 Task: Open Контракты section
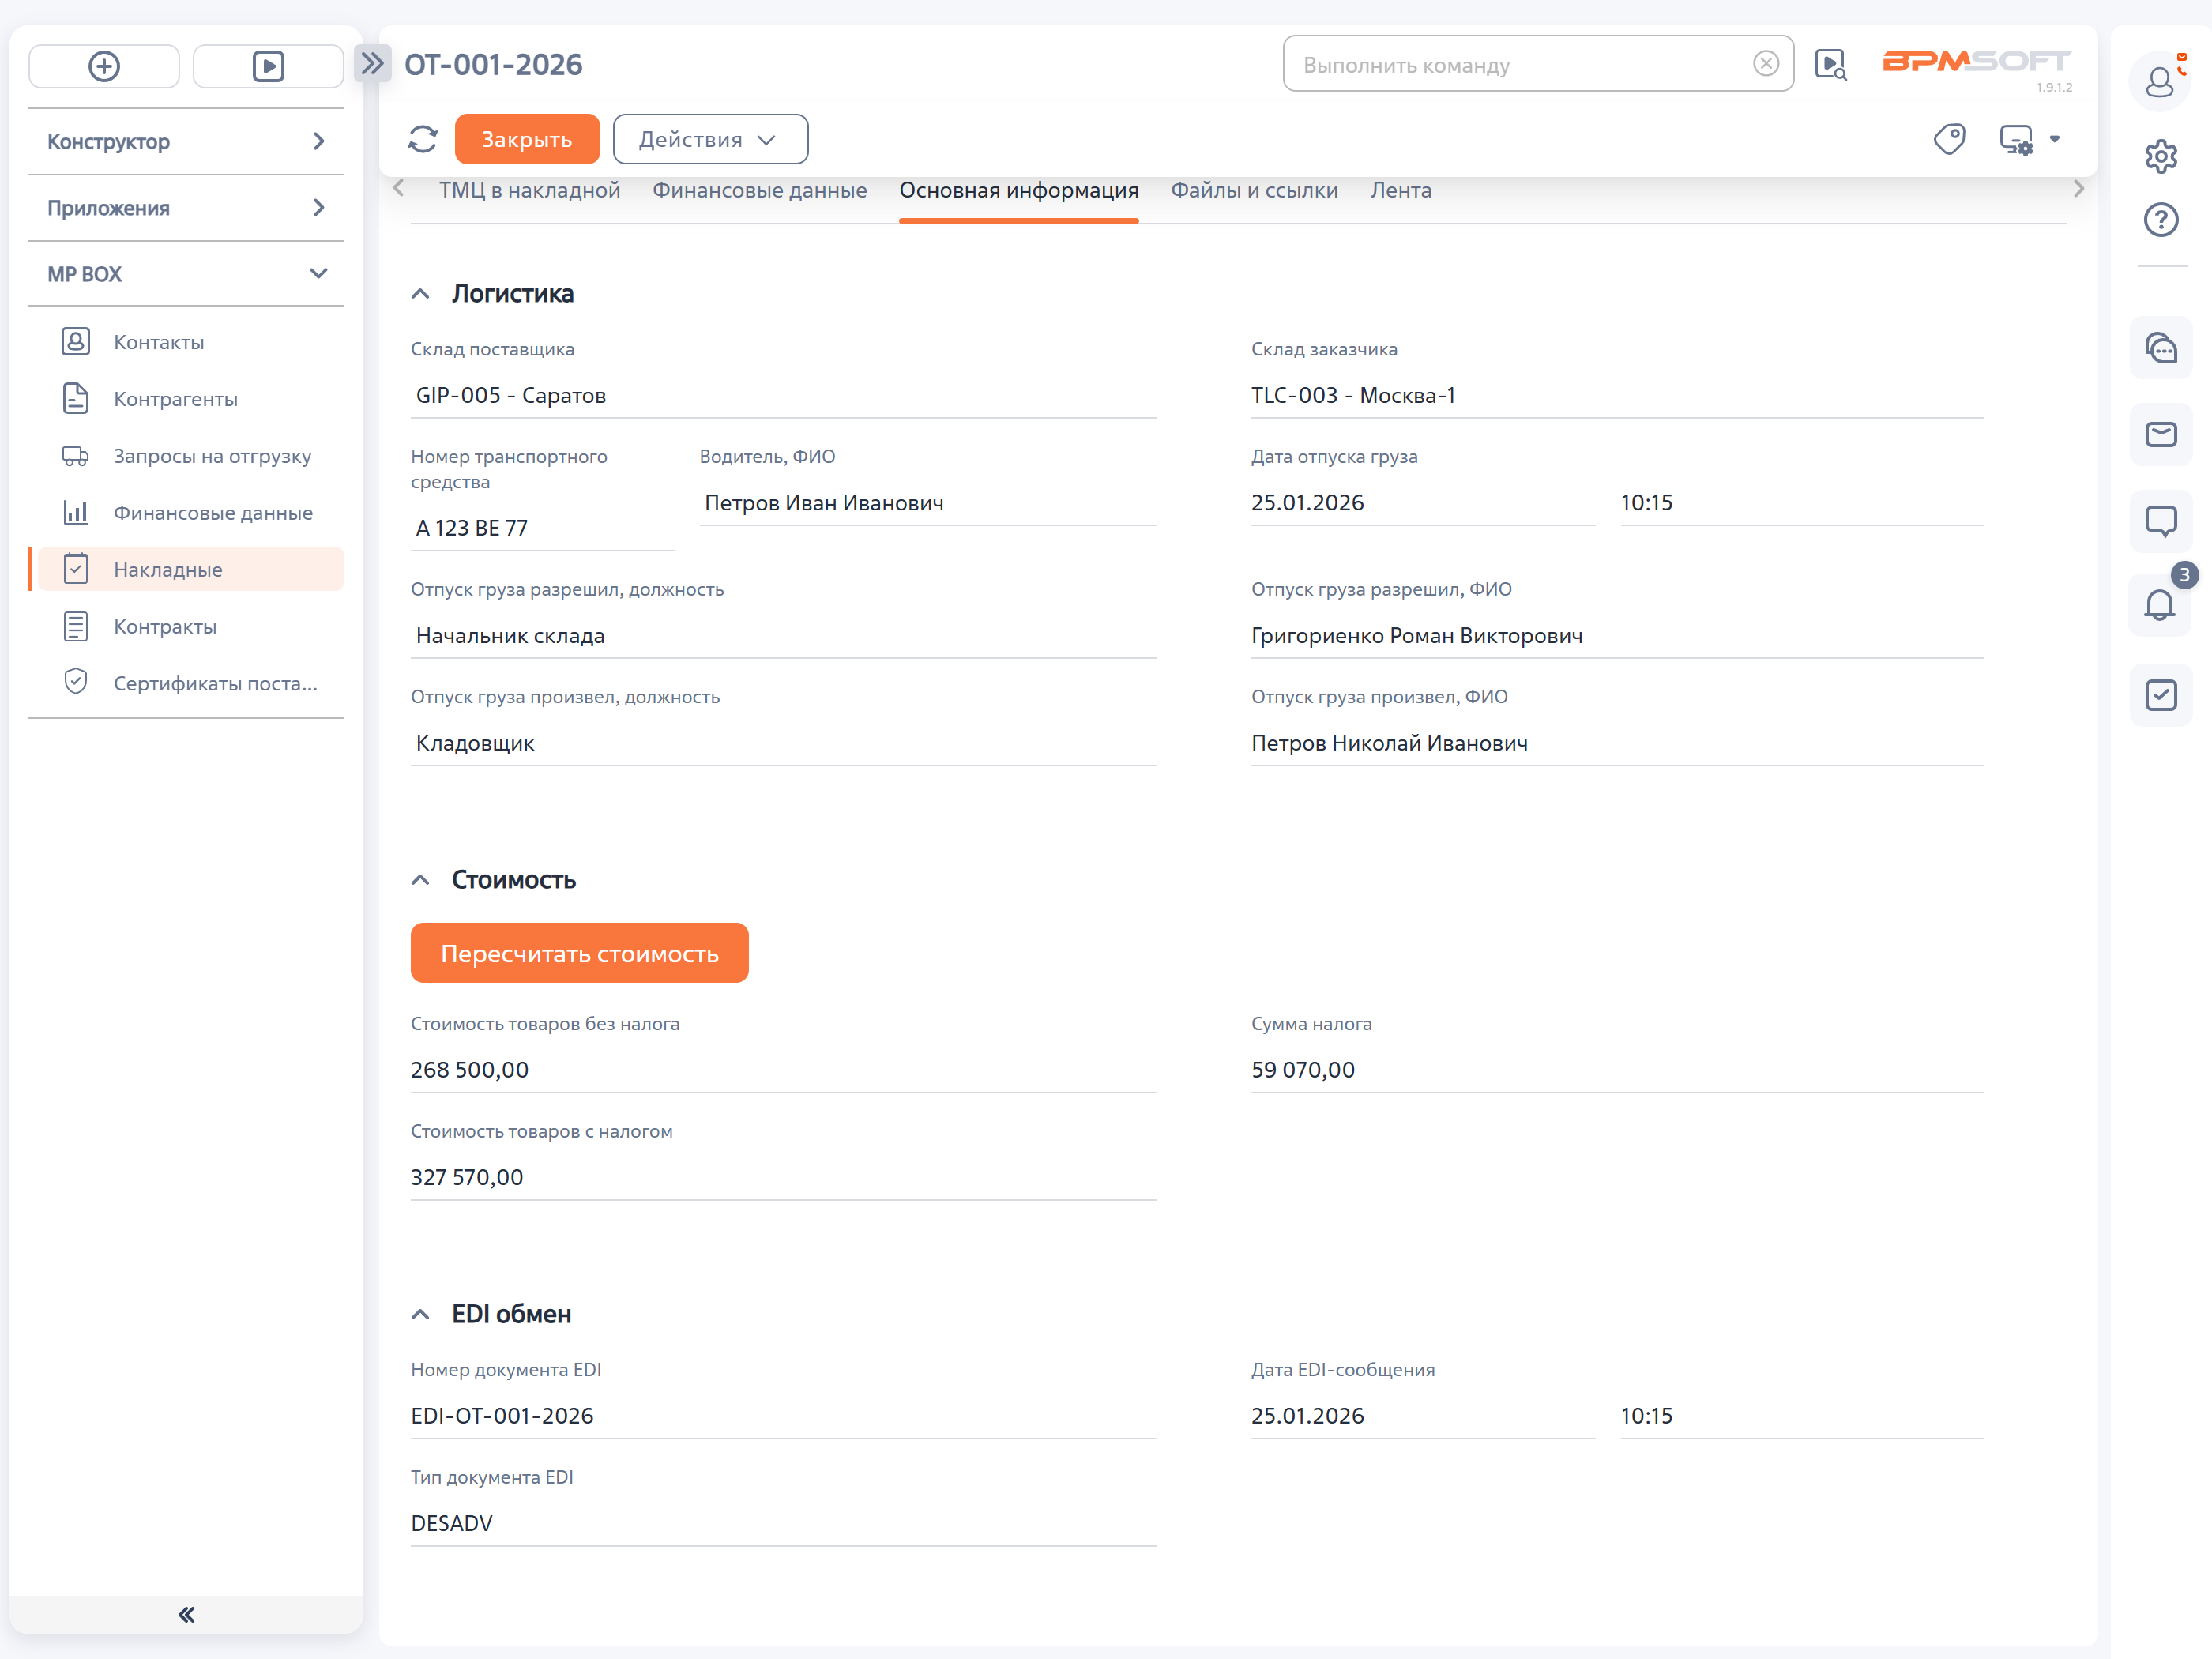[x=187, y=627]
